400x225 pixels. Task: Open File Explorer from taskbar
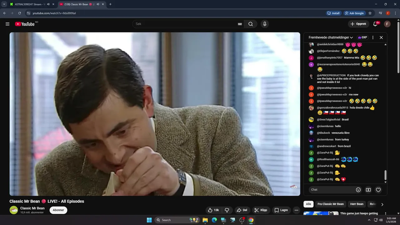[x=205, y=220]
